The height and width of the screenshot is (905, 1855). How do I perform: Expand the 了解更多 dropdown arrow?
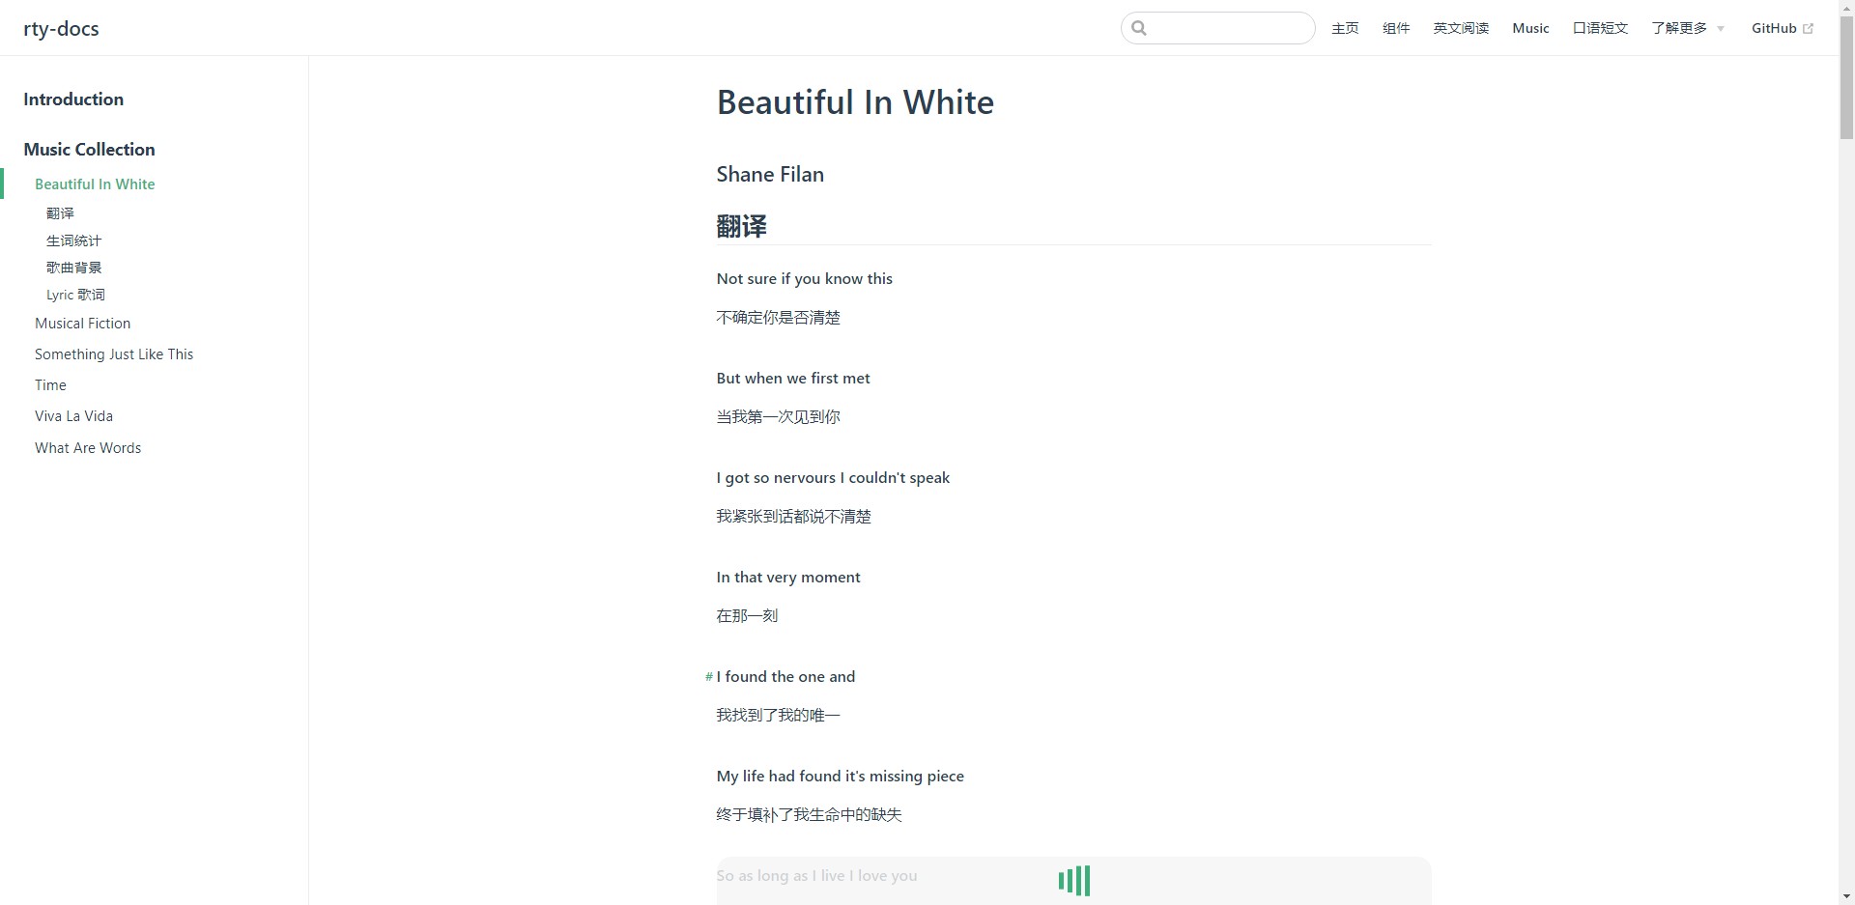click(x=1721, y=29)
